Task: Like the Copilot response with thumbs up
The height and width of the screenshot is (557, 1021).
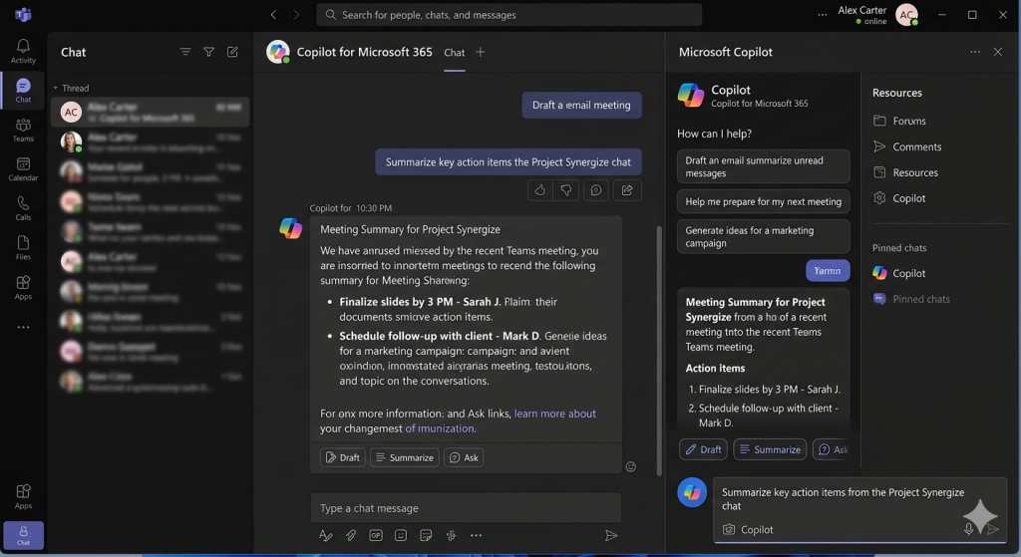Action: pyautogui.click(x=539, y=190)
